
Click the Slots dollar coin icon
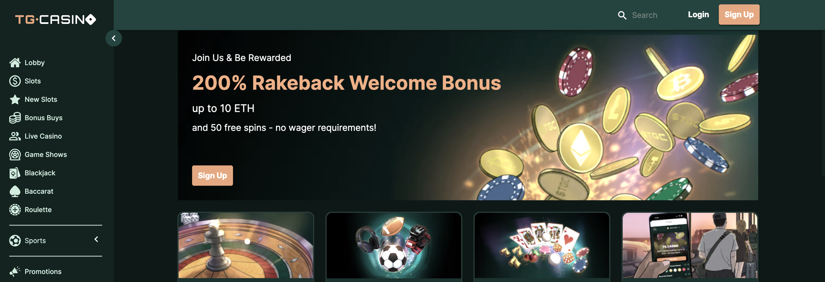pos(15,81)
